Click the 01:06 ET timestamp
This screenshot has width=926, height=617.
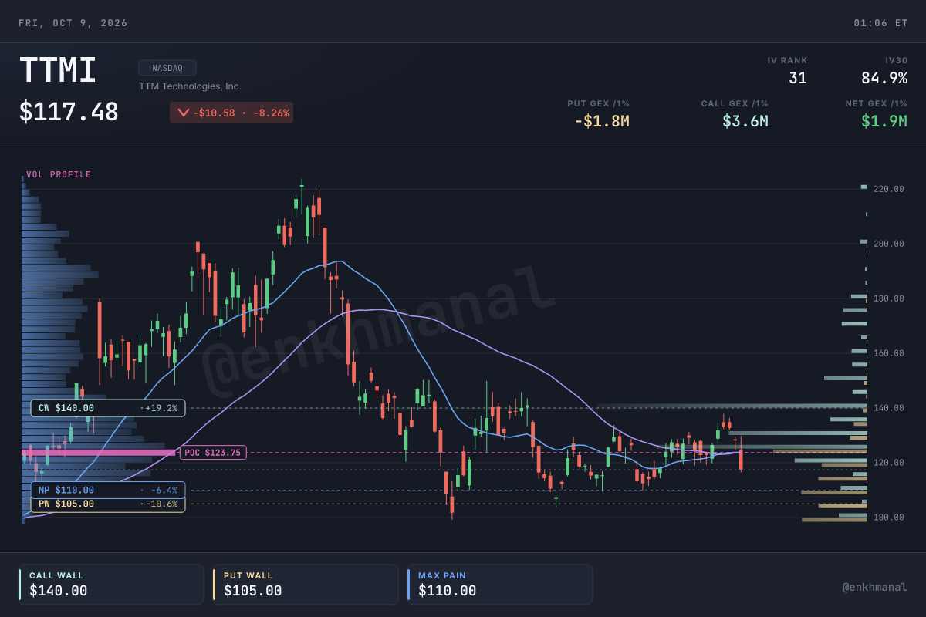(880, 23)
